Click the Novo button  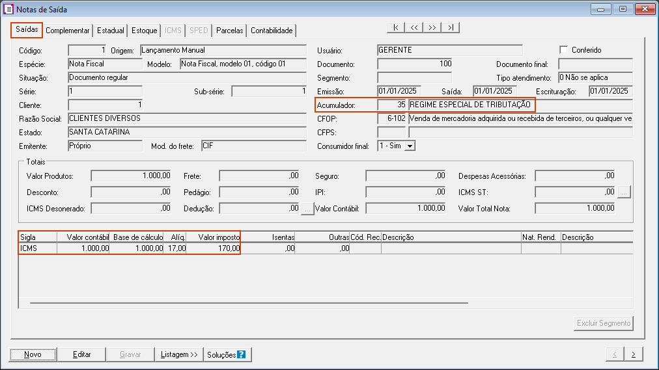(x=33, y=354)
